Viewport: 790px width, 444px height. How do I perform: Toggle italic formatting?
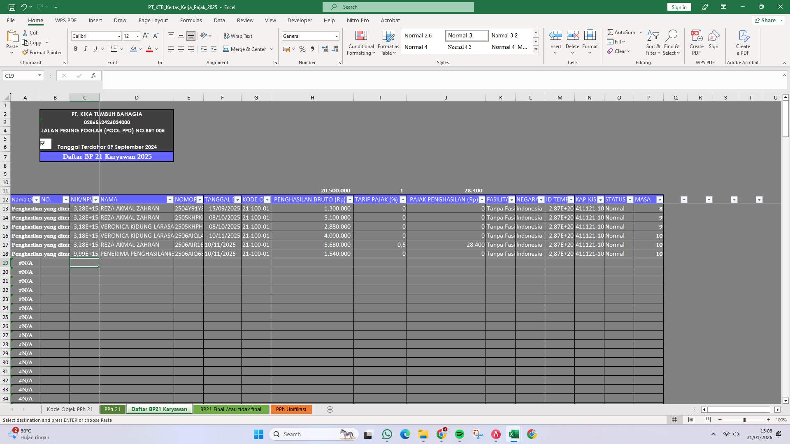pos(86,49)
